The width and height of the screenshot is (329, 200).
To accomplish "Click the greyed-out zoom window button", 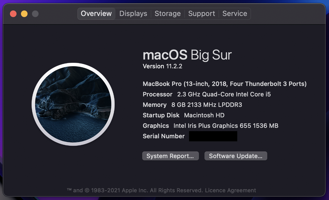I will coord(35,14).
